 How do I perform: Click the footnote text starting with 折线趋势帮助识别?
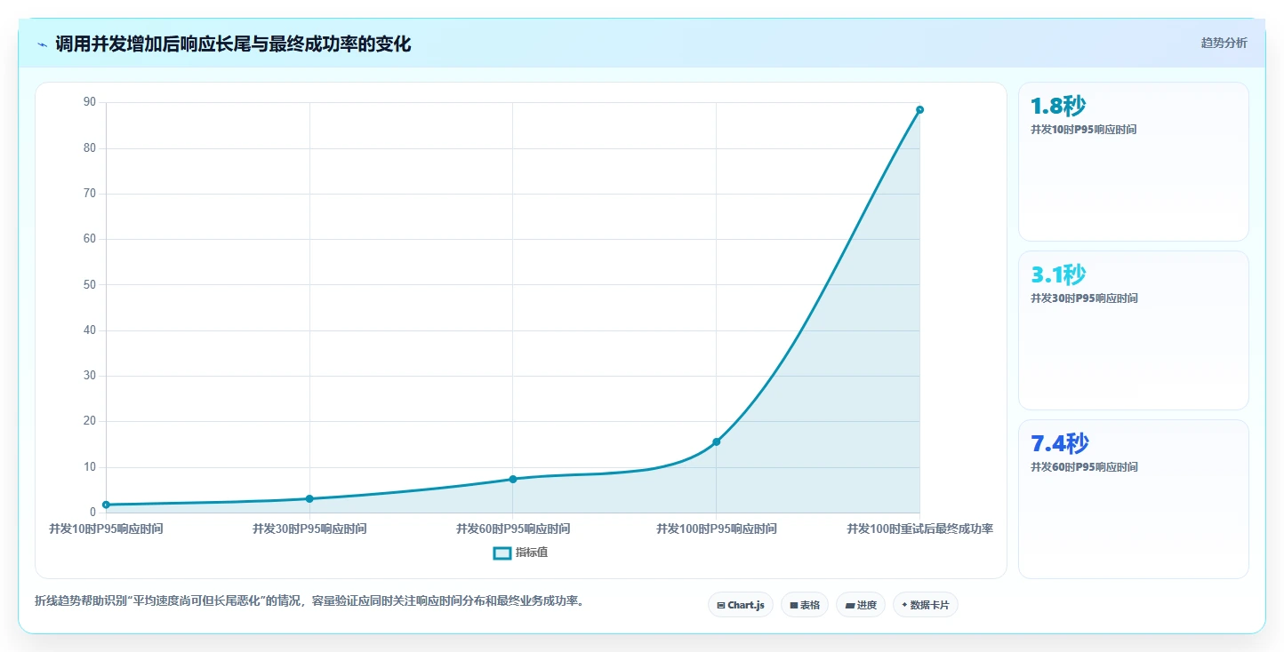coord(309,601)
